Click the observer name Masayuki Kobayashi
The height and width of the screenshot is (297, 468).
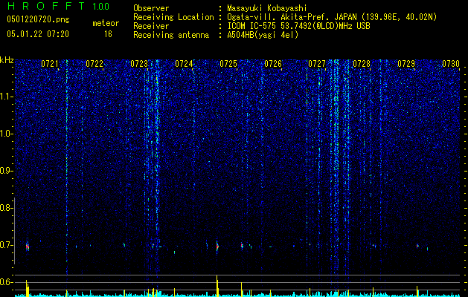point(267,8)
